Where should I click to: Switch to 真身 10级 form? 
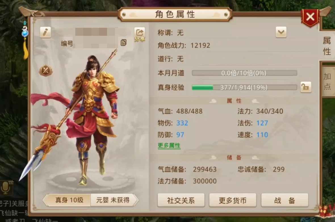tap(67, 200)
